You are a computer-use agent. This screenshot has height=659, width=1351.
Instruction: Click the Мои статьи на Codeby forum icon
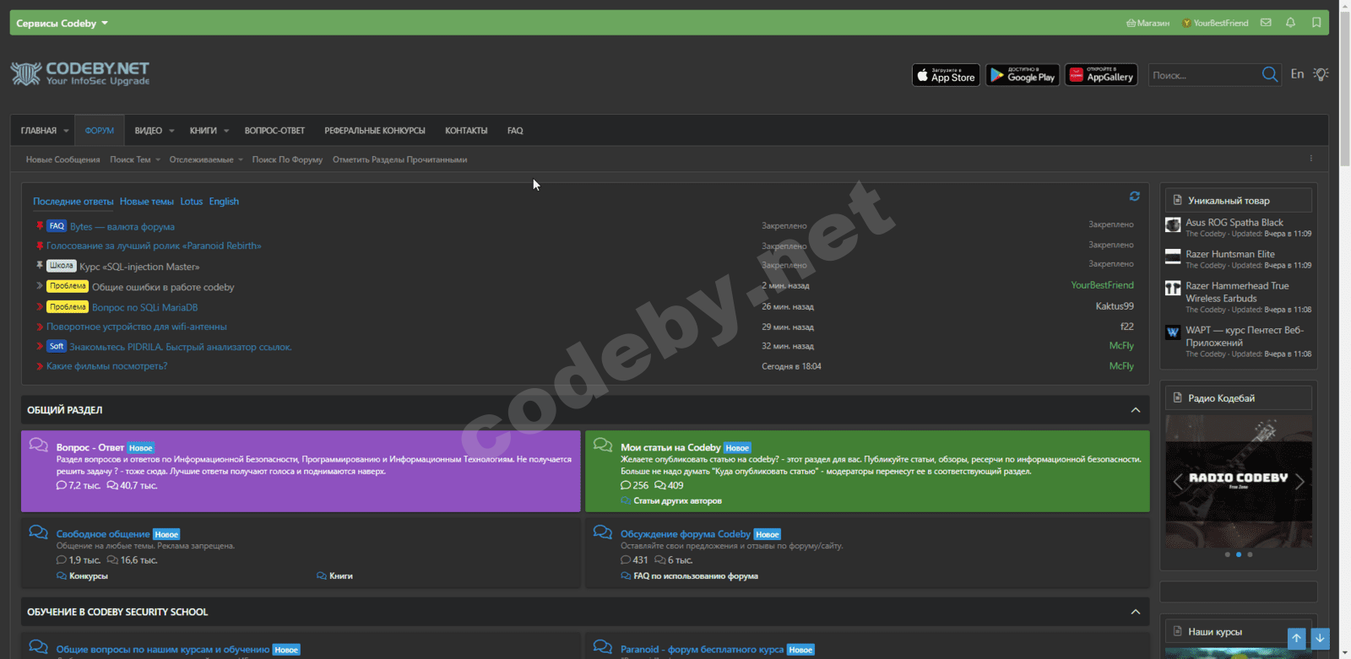pyautogui.click(x=603, y=445)
